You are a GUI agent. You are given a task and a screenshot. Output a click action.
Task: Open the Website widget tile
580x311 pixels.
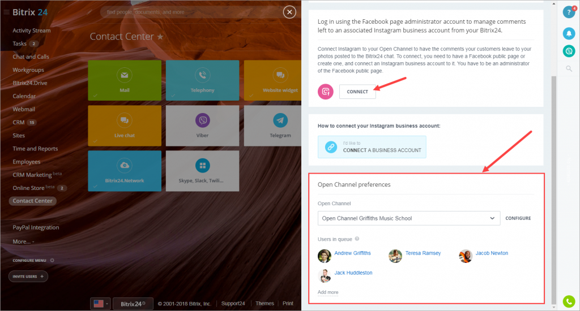click(x=272, y=80)
